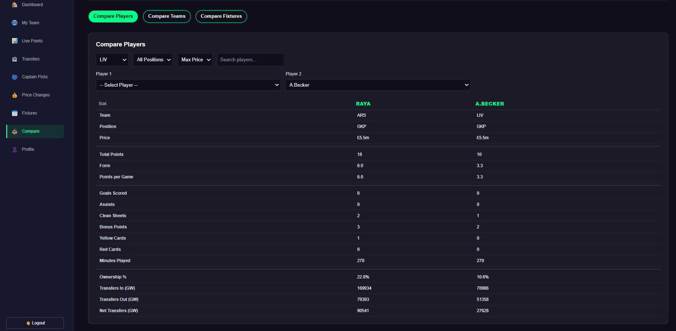
Task: Click the Logout button
Action: (x=35, y=323)
